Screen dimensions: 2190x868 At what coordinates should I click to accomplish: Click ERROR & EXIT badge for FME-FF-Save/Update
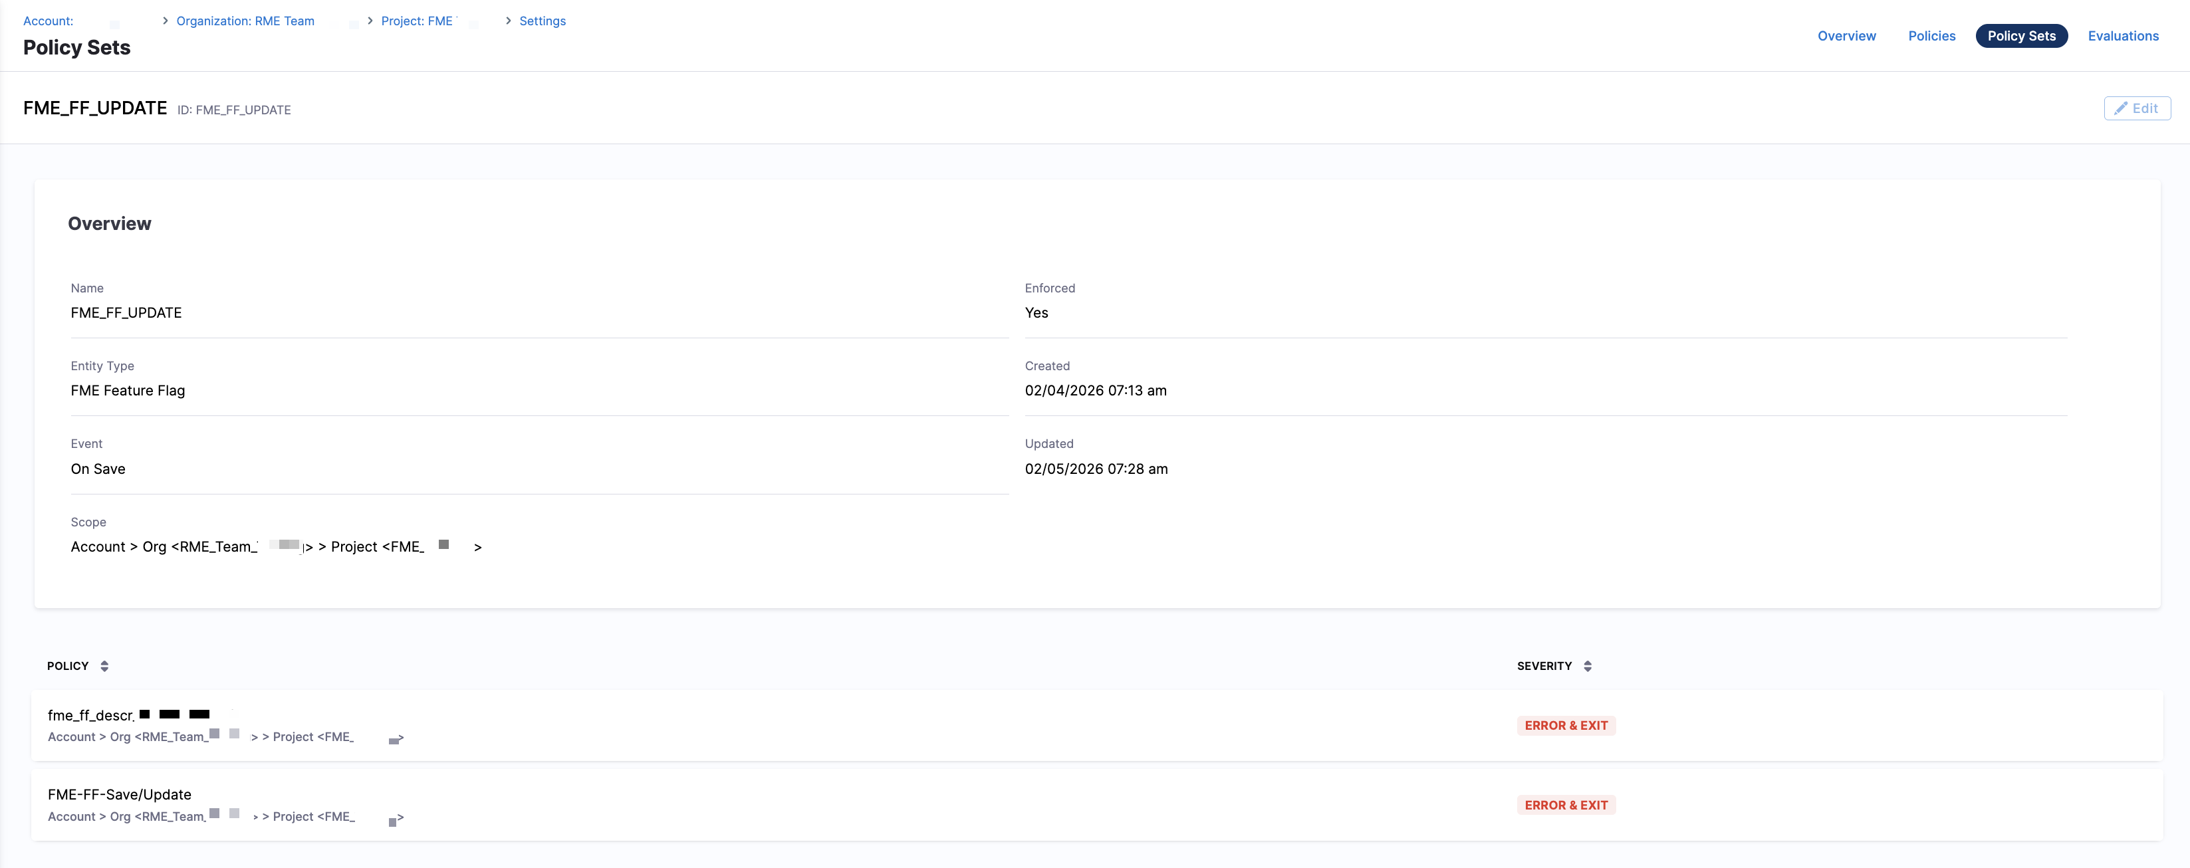[1565, 805]
